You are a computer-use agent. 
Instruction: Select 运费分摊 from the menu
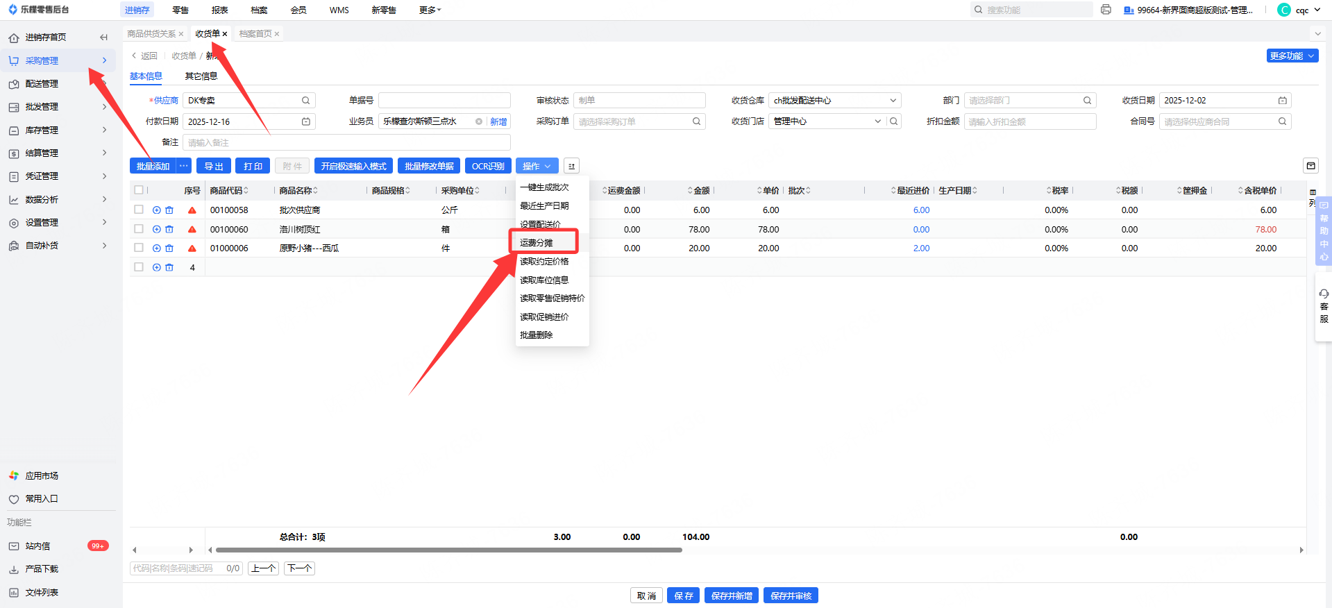(537, 243)
